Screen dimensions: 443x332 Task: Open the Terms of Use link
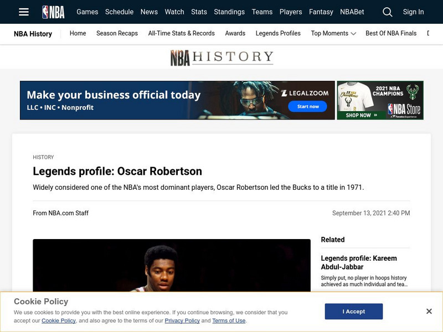[x=229, y=321]
